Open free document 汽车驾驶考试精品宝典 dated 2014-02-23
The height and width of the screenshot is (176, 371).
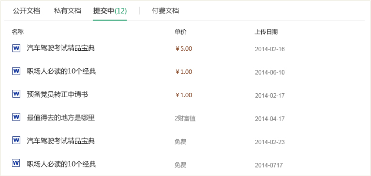[x=61, y=141]
